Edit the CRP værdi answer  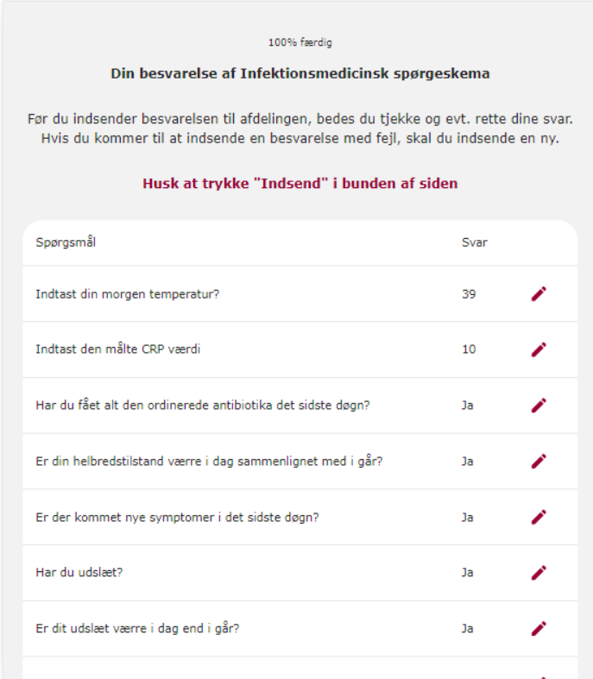click(x=539, y=349)
